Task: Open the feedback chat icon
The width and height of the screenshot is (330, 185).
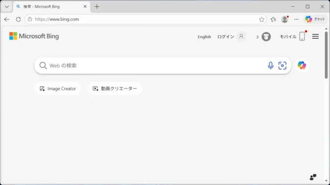Action: [313, 177]
